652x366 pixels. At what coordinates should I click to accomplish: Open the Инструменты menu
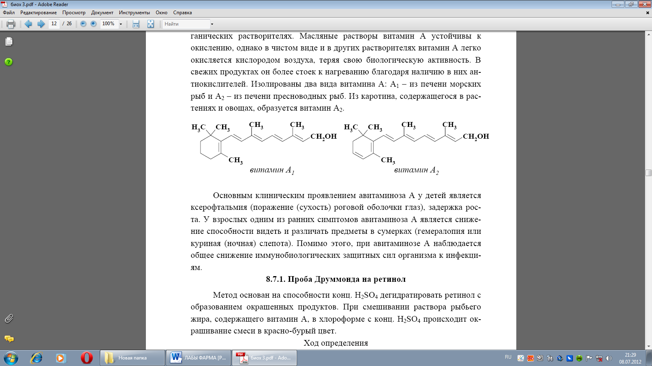134,13
